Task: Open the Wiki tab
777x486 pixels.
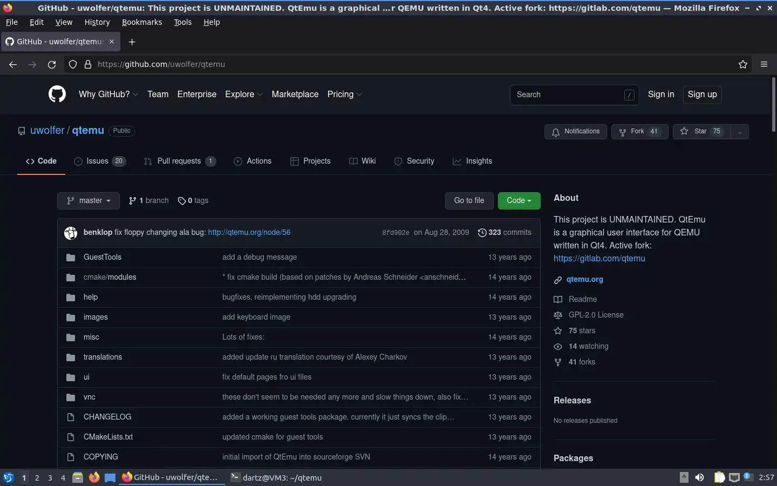Action: coord(363,161)
